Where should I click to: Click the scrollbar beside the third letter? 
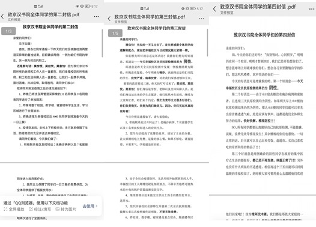click(207, 43)
